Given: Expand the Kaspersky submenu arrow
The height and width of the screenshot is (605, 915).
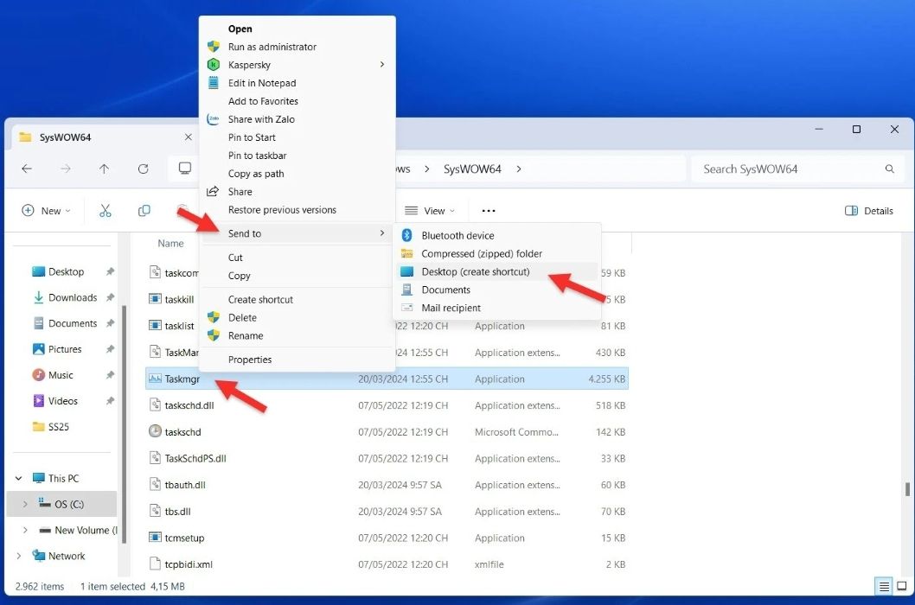Looking at the screenshot, I should click(x=382, y=64).
